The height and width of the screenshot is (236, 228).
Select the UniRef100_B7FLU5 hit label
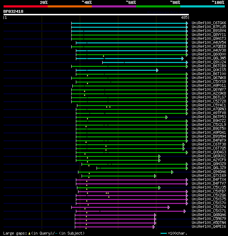[209, 27]
